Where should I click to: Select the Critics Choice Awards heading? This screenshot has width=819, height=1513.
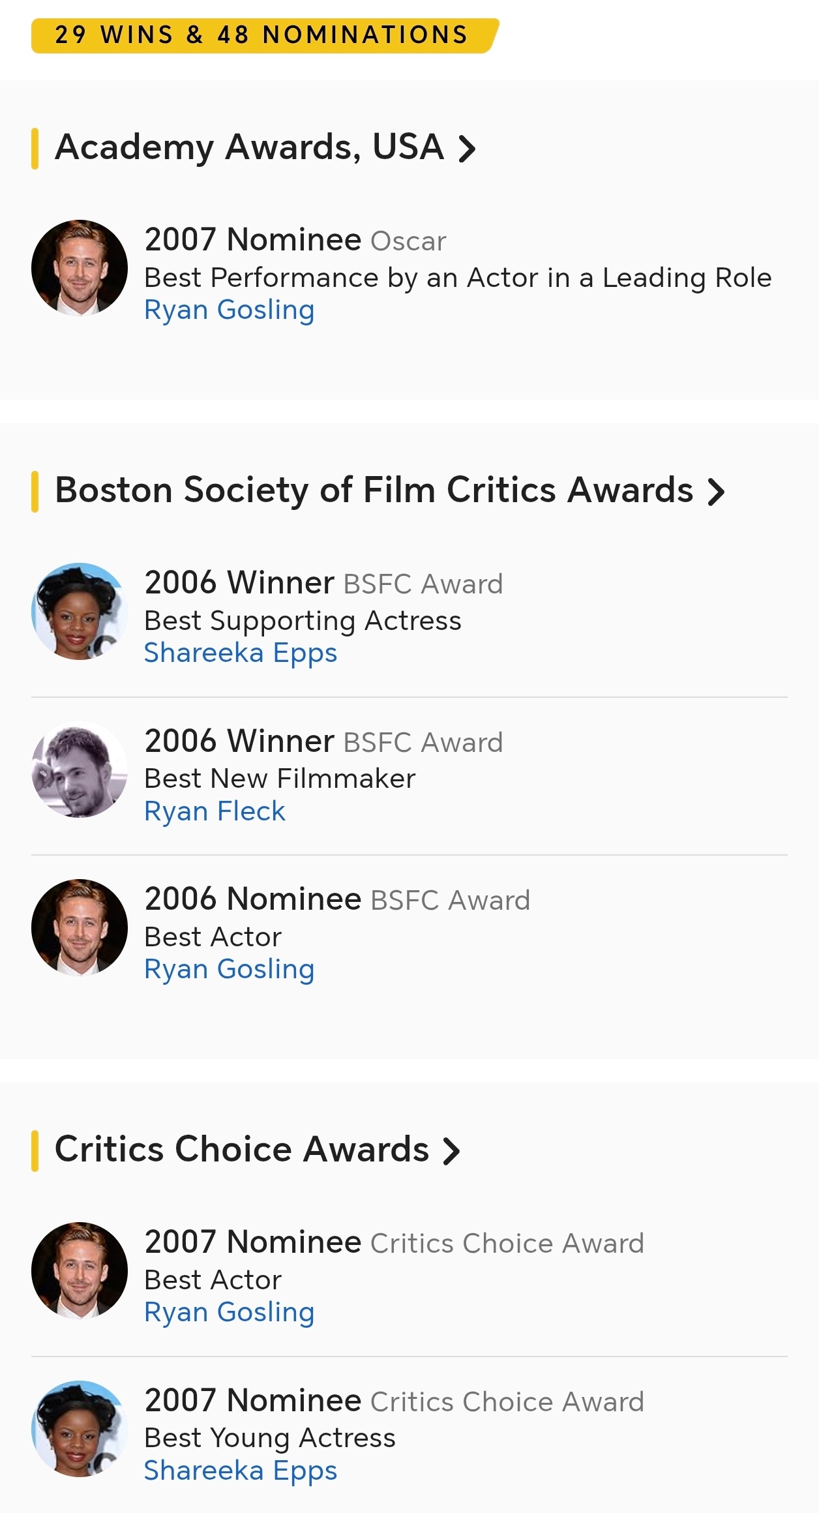coord(242,1149)
